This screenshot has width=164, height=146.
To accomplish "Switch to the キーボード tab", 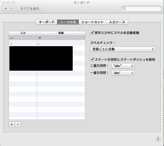I will pos(46,22).
